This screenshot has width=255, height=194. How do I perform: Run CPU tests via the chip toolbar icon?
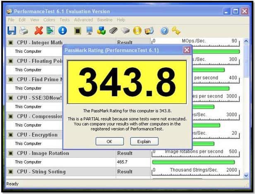[77, 30]
